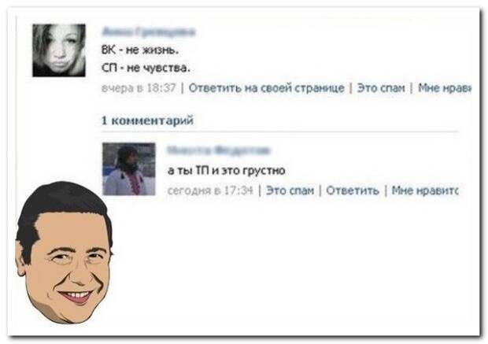Select the post line 'ВК - не жизнь.'

140,50
